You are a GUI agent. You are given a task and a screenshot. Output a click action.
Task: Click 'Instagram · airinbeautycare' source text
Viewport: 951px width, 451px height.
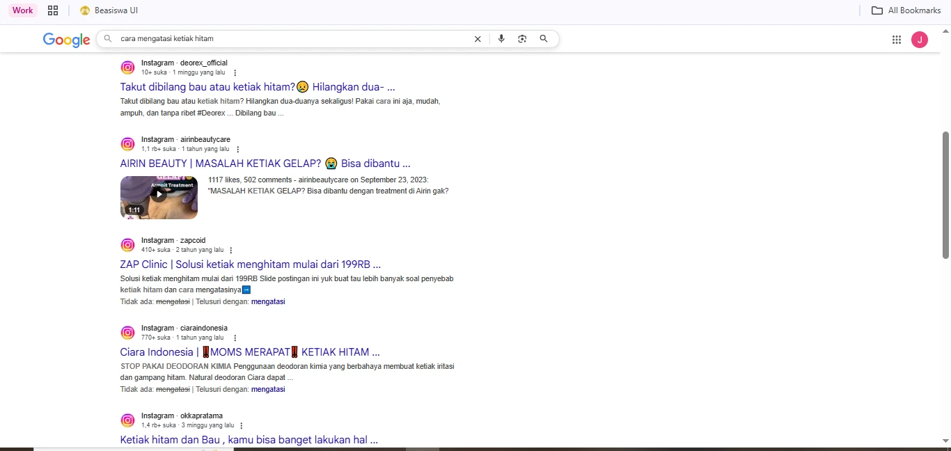coord(186,139)
